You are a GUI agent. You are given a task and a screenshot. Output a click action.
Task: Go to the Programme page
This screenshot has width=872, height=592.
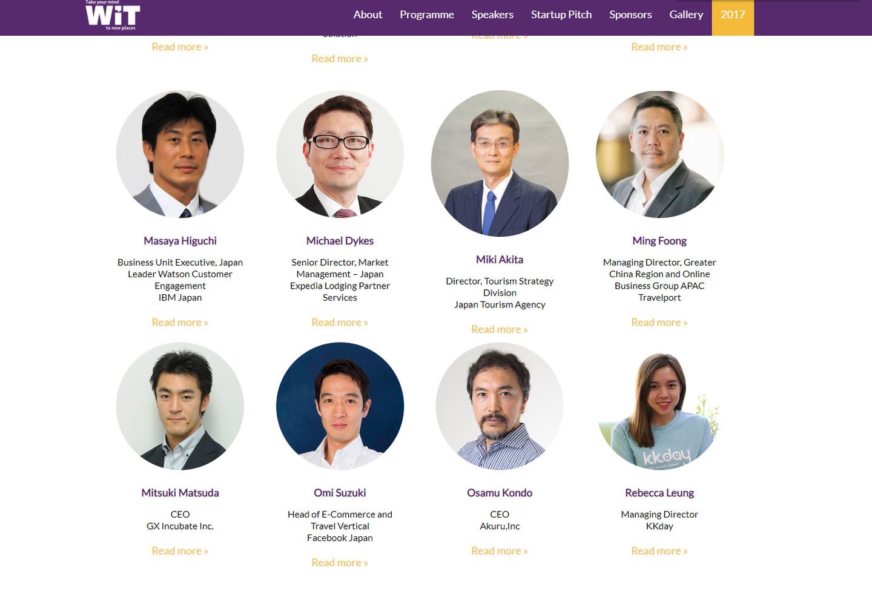[x=426, y=15]
